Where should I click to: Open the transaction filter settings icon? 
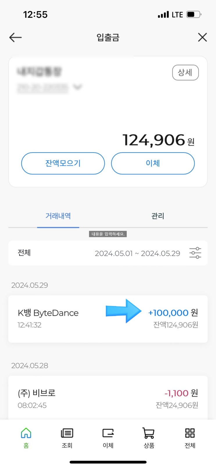pyautogui.click(x=195, y=253)
